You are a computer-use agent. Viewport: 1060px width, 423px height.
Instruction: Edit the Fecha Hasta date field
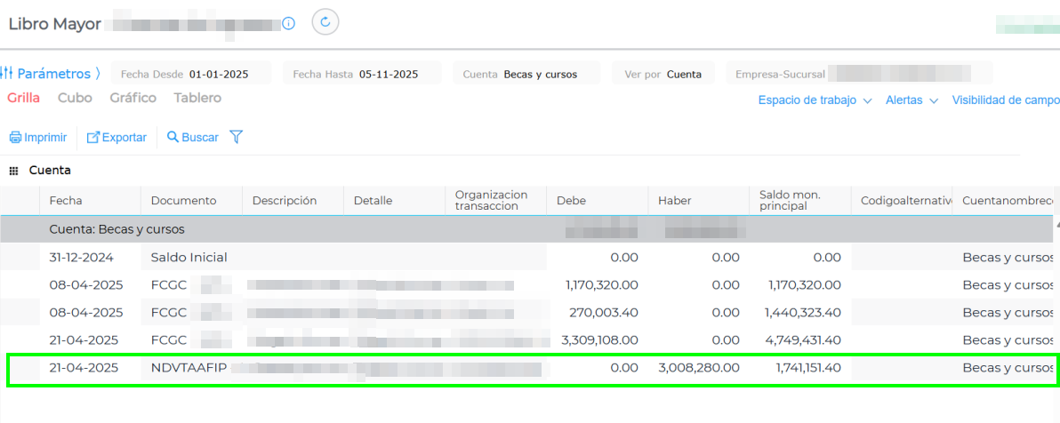[x=389, y=75]
